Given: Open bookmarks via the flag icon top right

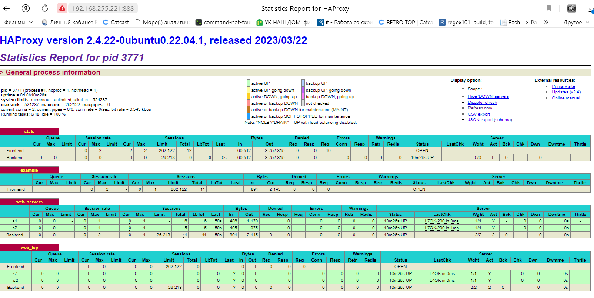Looking at the screenshot, I should pyautogui.click(x=549, y=8).
